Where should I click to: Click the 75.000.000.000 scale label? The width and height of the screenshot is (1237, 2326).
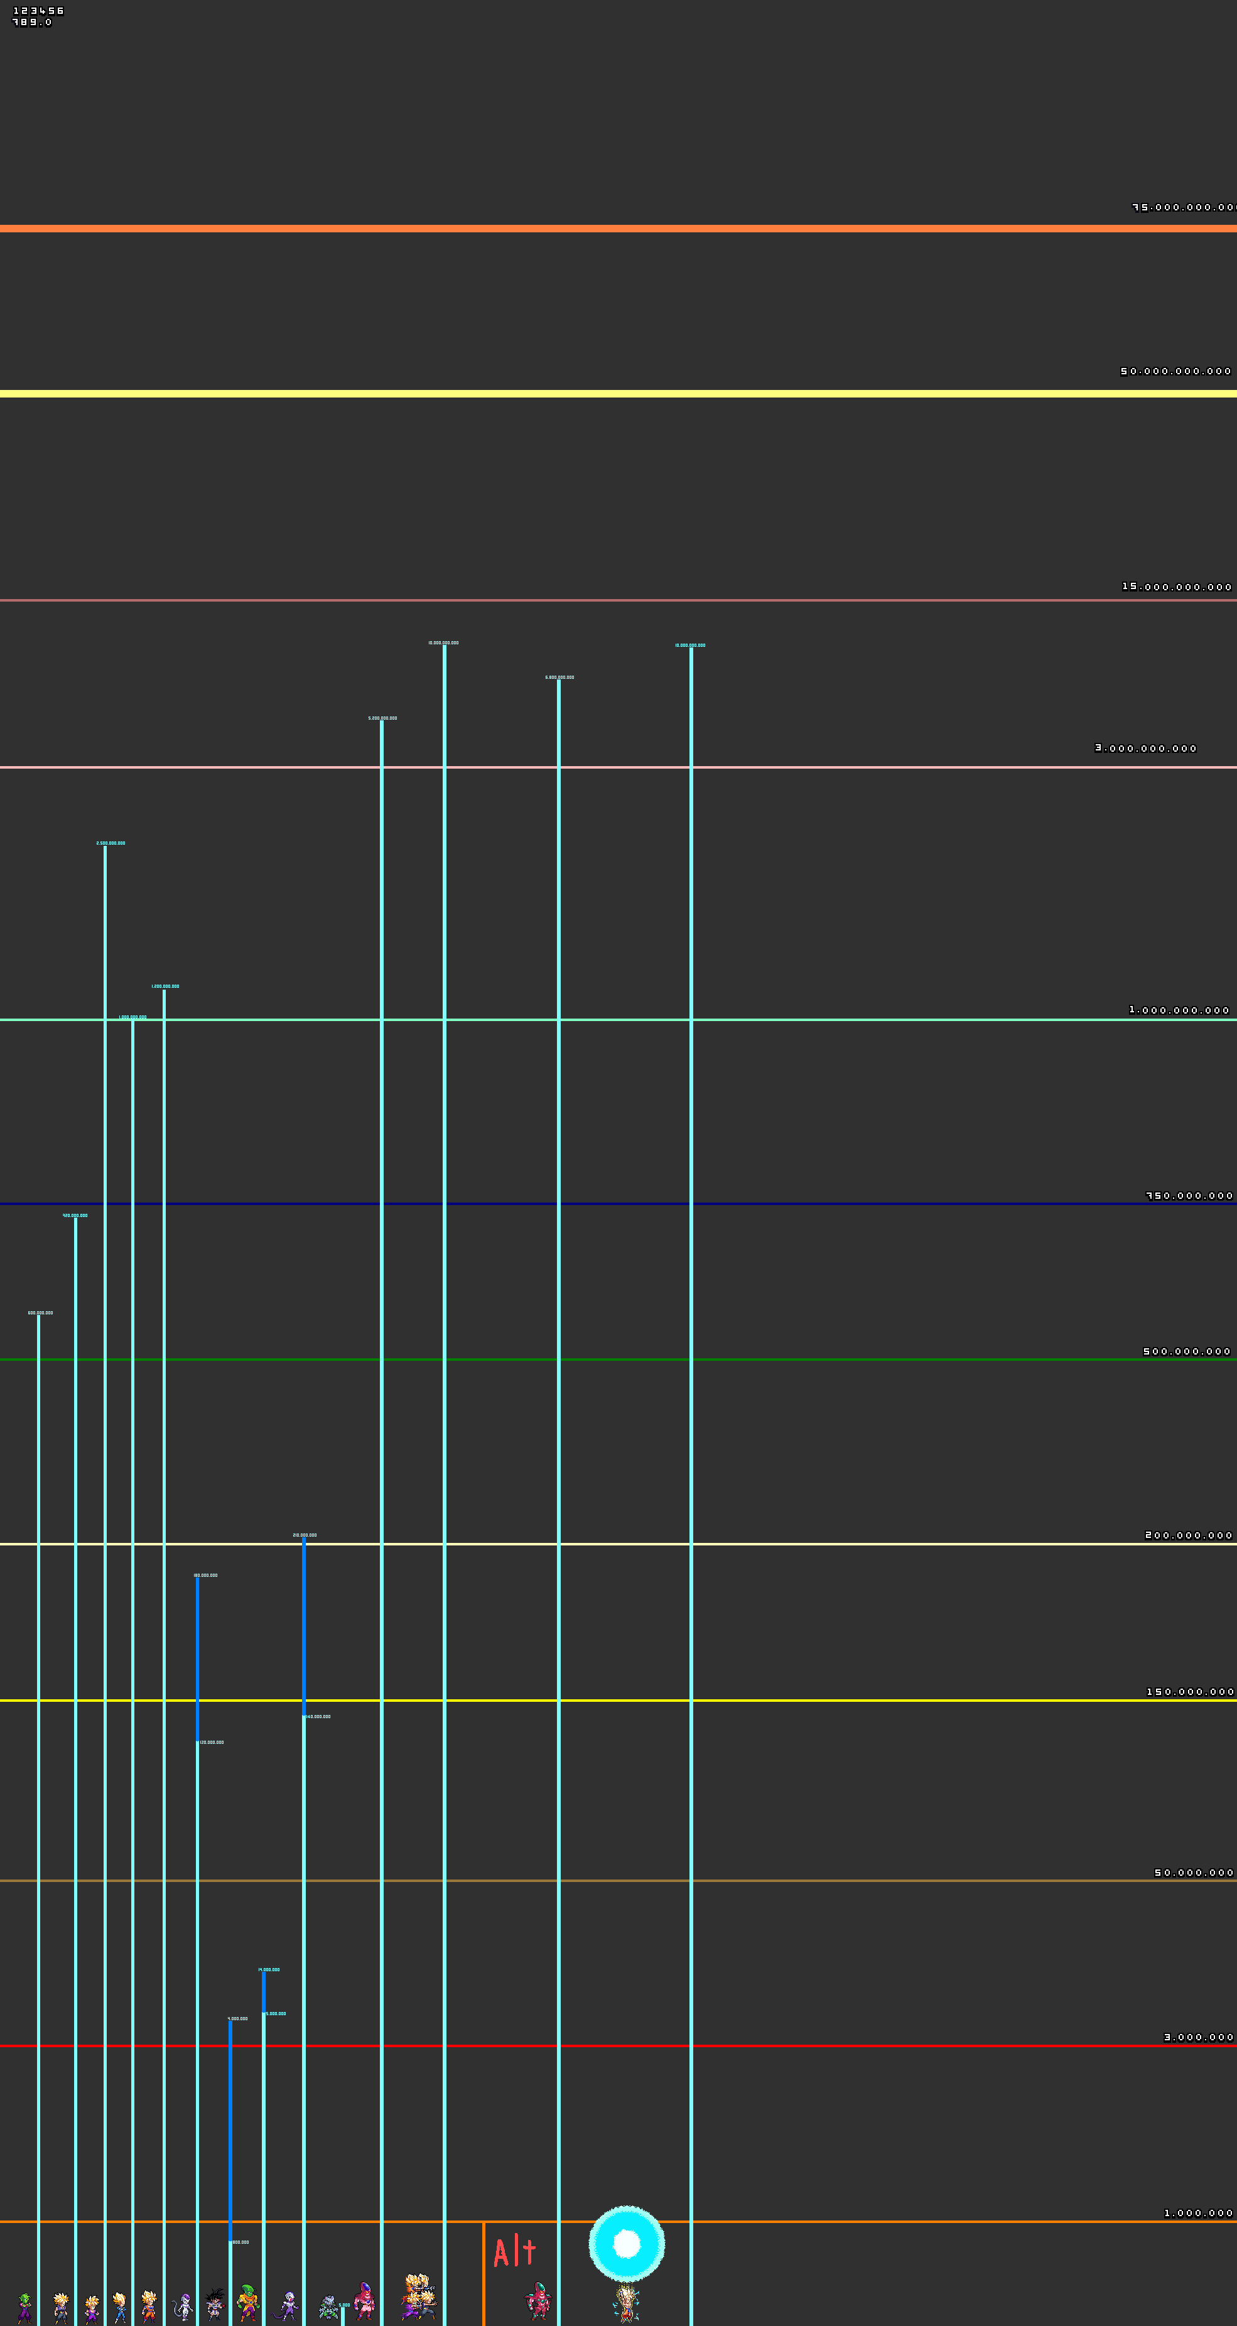pos(1184,207)
